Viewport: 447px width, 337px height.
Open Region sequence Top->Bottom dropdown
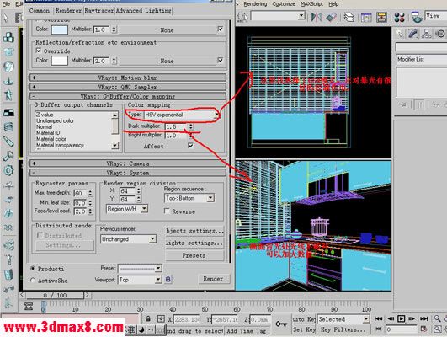[x=189, y=198]
